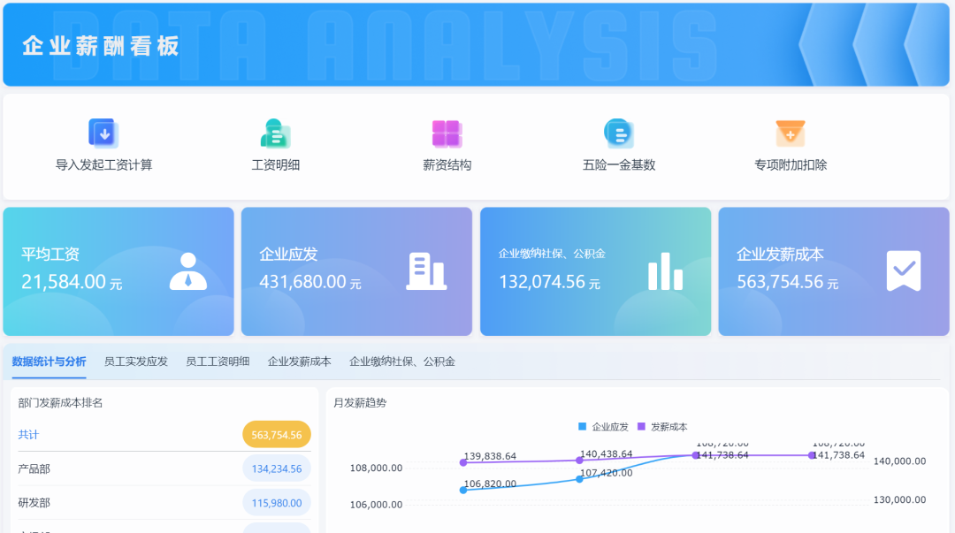Viewport: 955px width, 533px height.
Task: Click the orange 专项附加扣除 icon
Action: [790, 133]
